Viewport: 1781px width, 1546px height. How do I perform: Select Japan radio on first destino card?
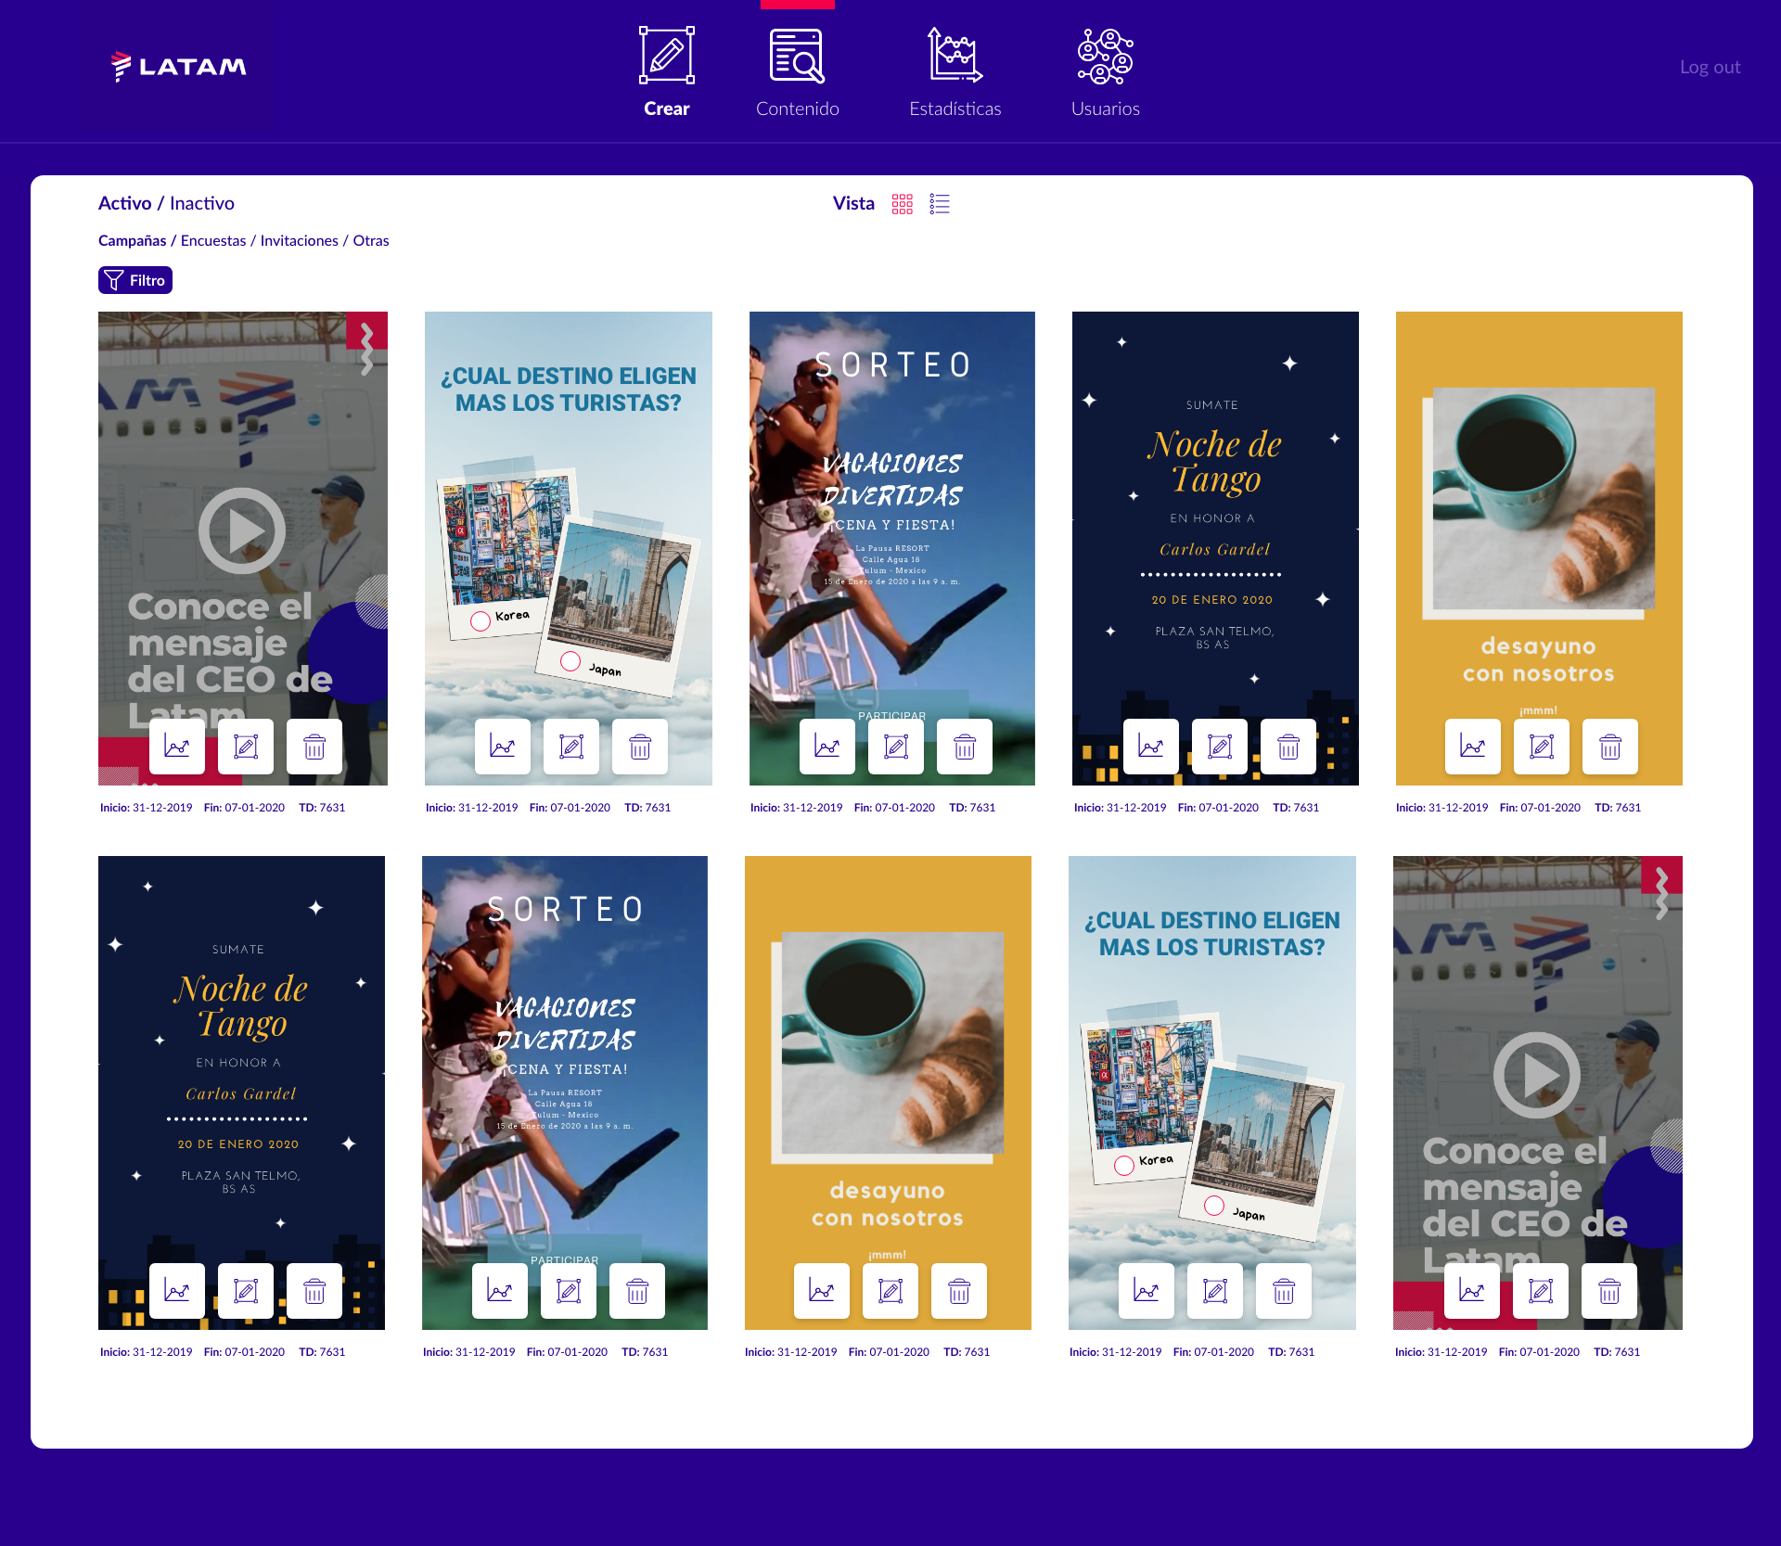(570, 661)
